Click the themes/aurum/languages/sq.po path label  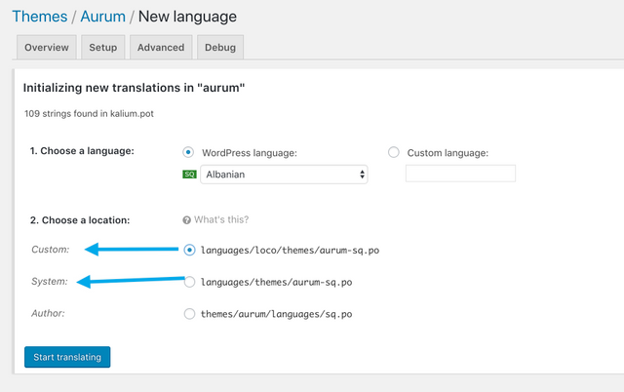coord(276,314)
